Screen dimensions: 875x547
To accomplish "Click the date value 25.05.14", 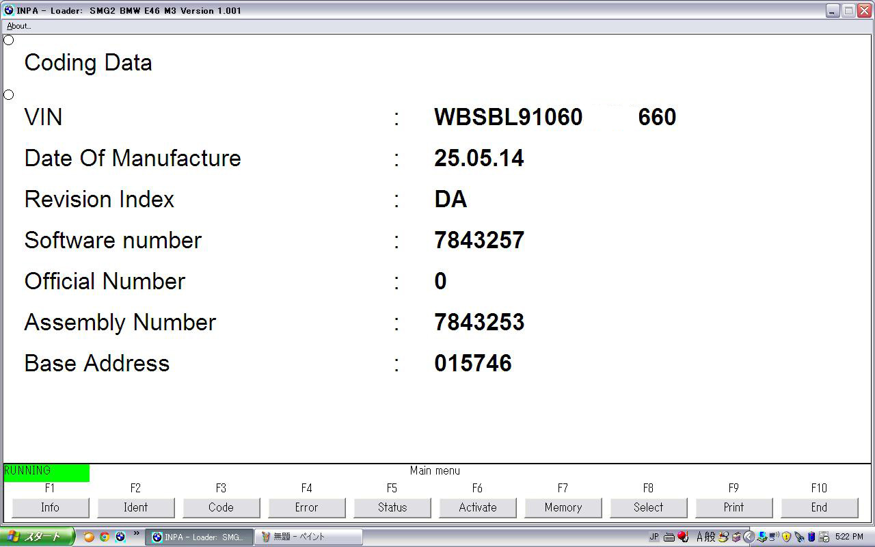I will coord(479,158).
